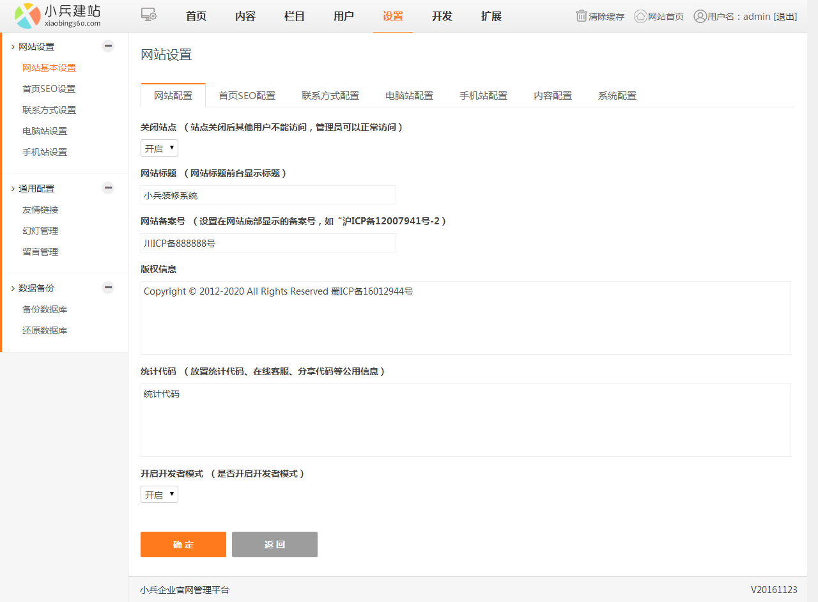Click the gray 返回 button
The image size is (818, 602).
coord(275,544)
